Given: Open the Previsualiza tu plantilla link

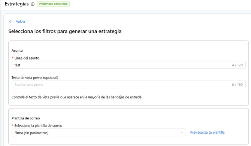Looking at the screenshot, I should click(x=207, y=133).
